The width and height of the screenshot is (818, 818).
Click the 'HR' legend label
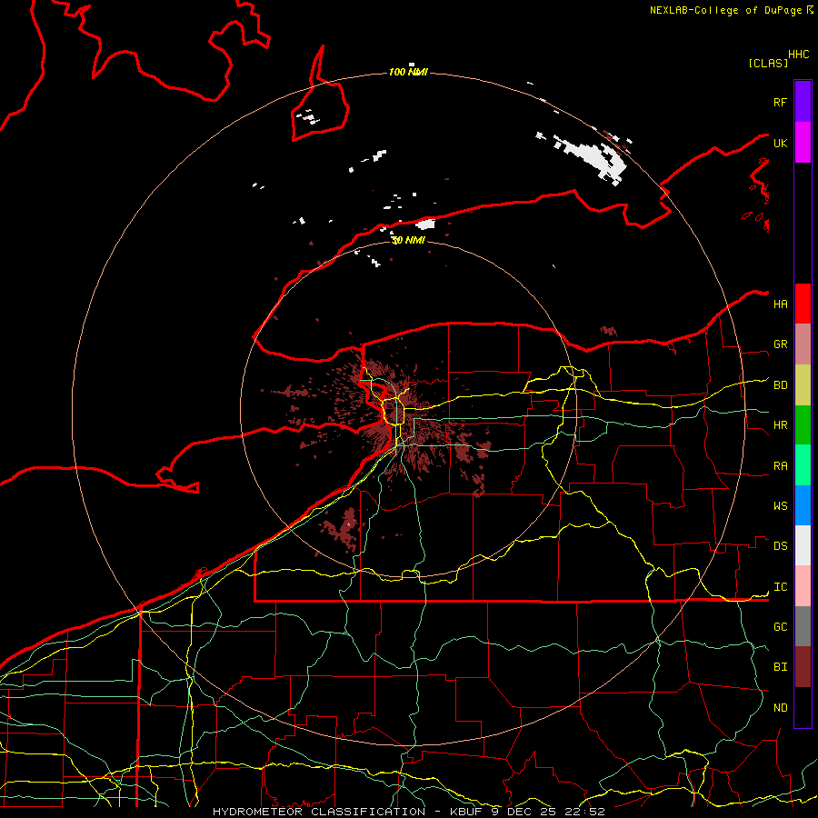781,425
